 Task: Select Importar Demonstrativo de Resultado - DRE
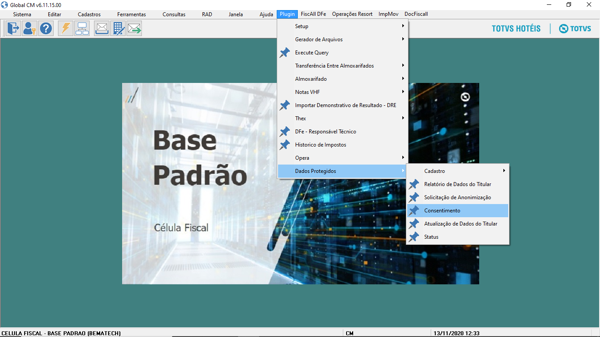pyautogui.click(x=343, y=105)
